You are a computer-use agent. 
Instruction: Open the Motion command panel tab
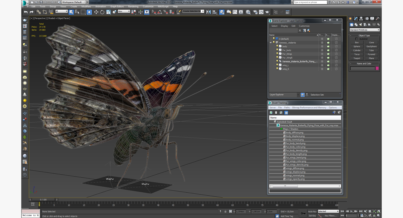tap(367, 19)
